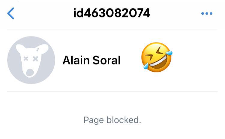Go back using the blue chevron arrow
Screen dimensions: 225x139
point(10,13)
